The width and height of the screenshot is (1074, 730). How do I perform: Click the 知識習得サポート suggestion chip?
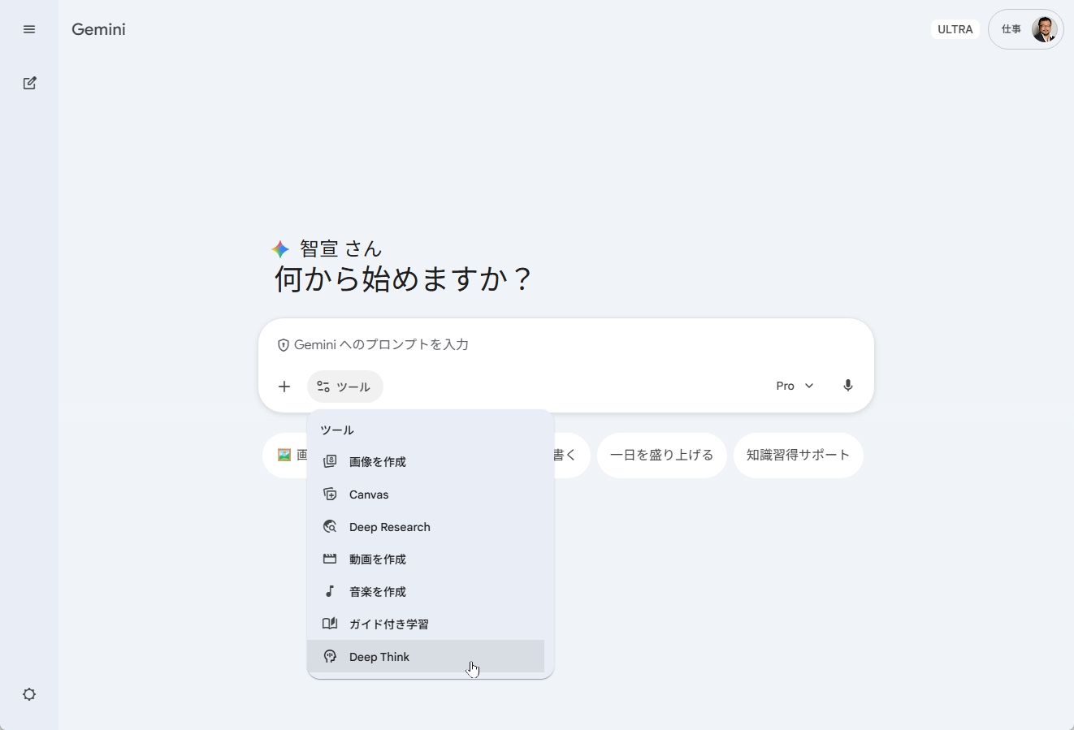tap(798, 455)
